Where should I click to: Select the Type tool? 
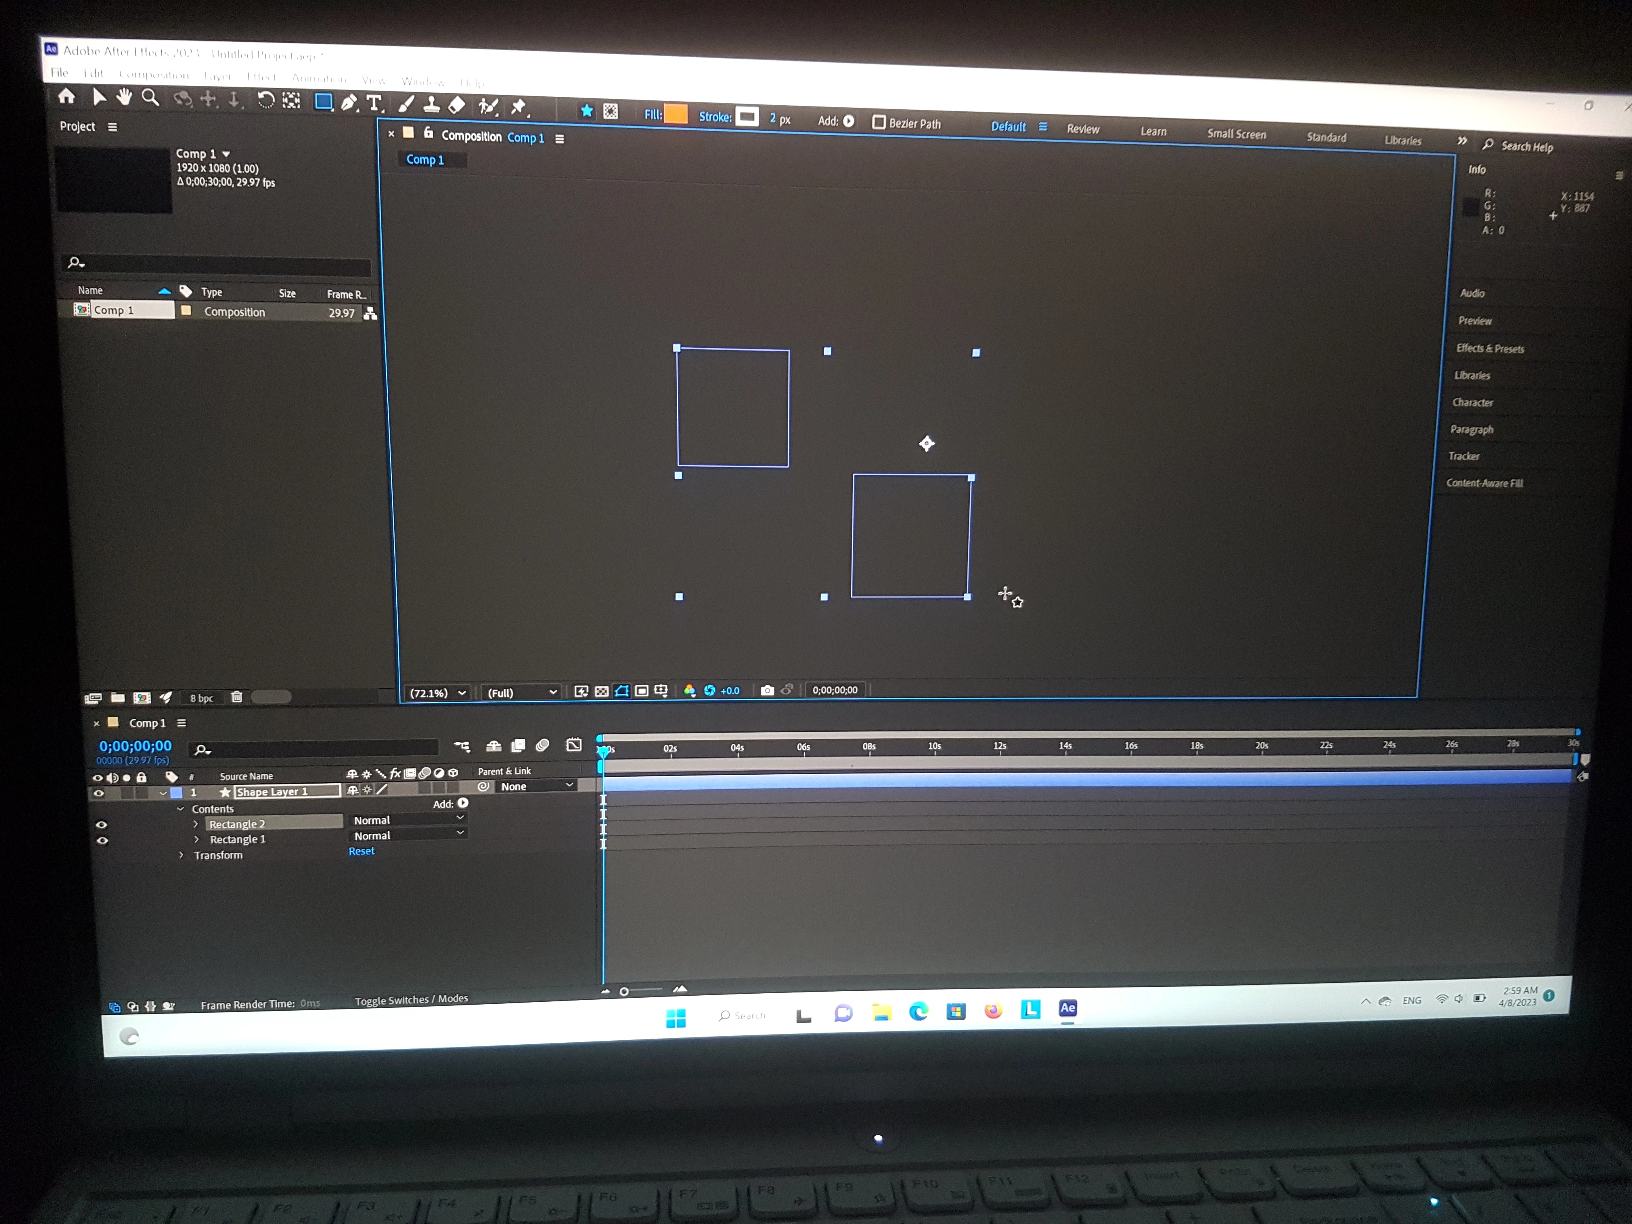tap(375, 103)
